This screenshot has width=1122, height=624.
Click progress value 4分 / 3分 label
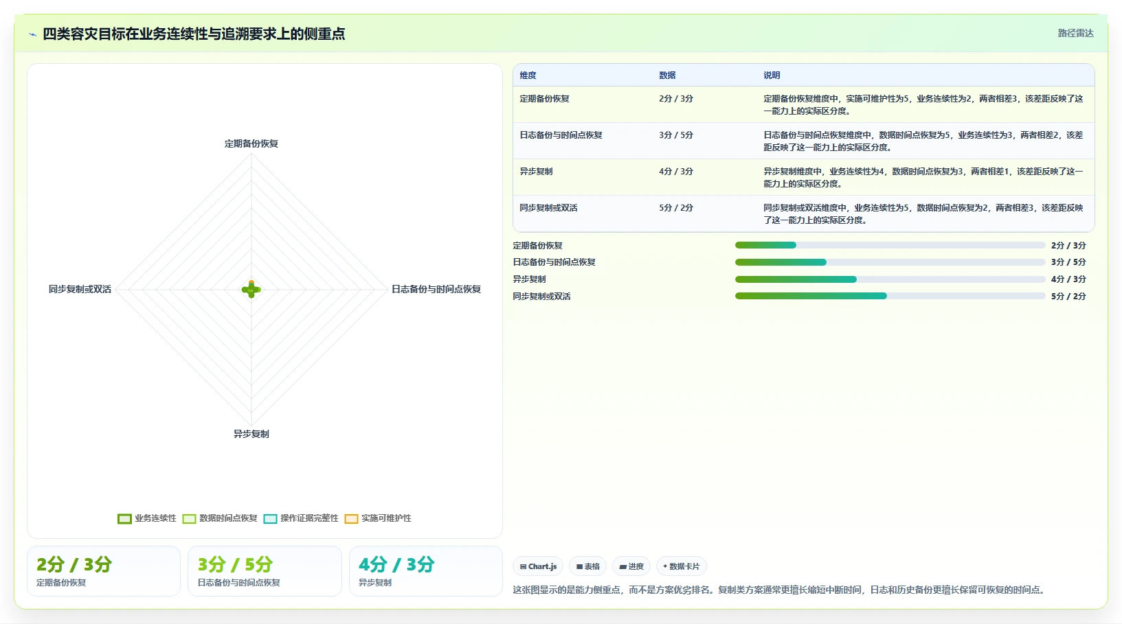click(x=1068, y=279)
